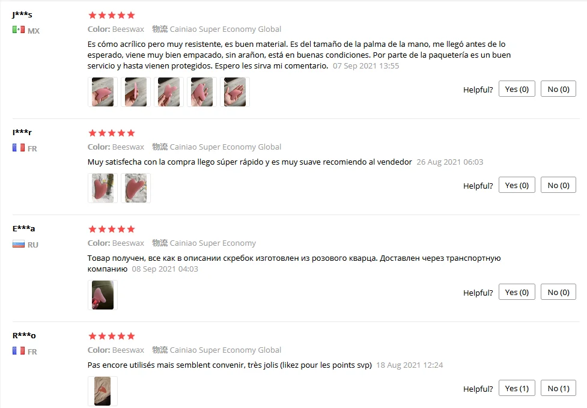
Task: View fourth photo in J***s review
Action: click(x=202, y=92)
